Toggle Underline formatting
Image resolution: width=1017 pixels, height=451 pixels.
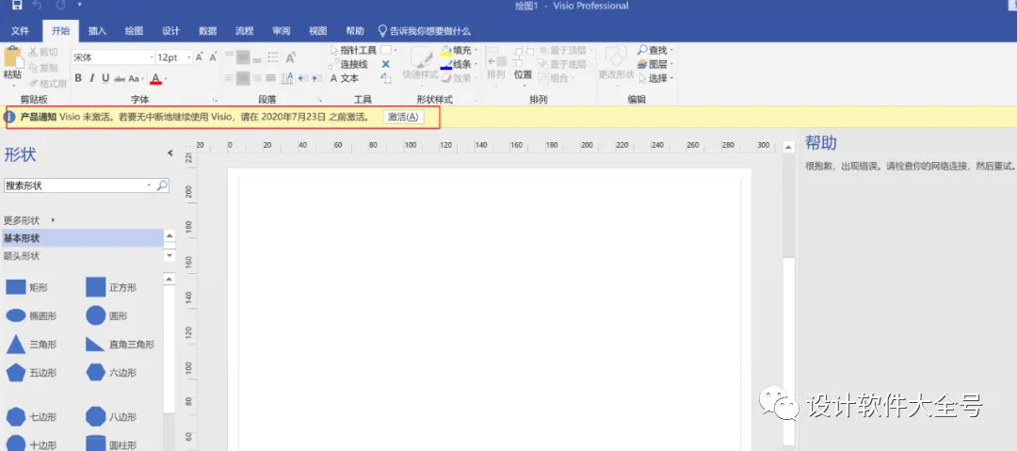(x=105, y=78)
